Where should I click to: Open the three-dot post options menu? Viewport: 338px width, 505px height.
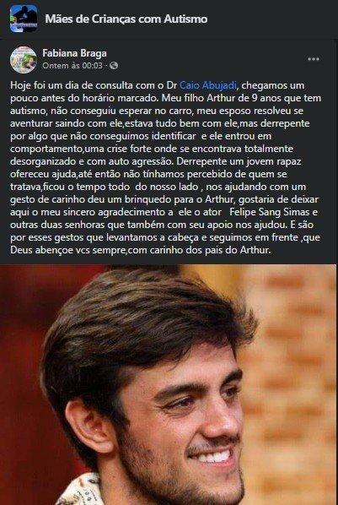coord(314,59)
